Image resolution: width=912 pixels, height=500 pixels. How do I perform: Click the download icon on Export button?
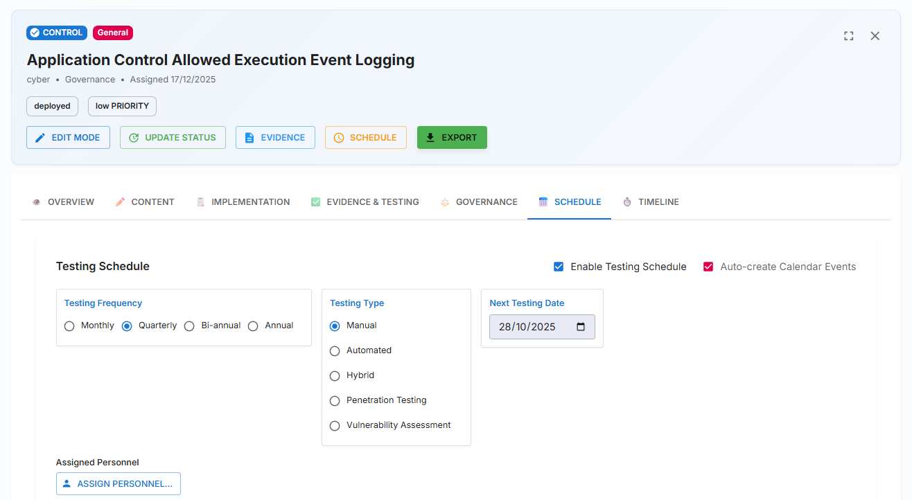tap(430, 138)
